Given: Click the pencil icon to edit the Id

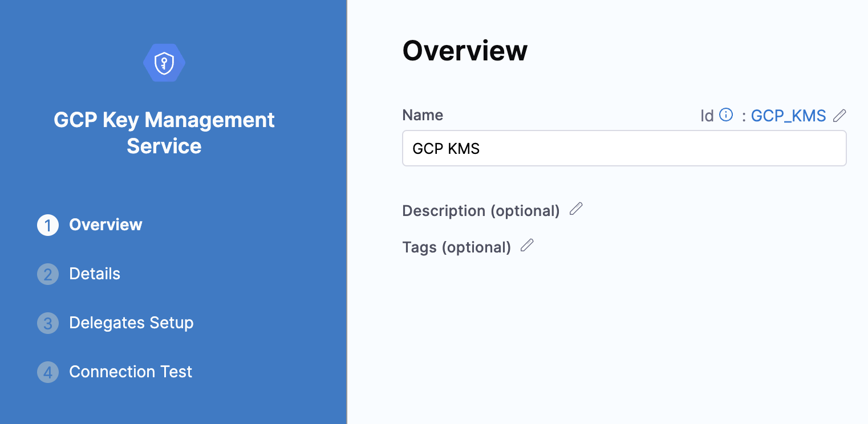Looking at the screenshot, I should (x=839, y=116).
